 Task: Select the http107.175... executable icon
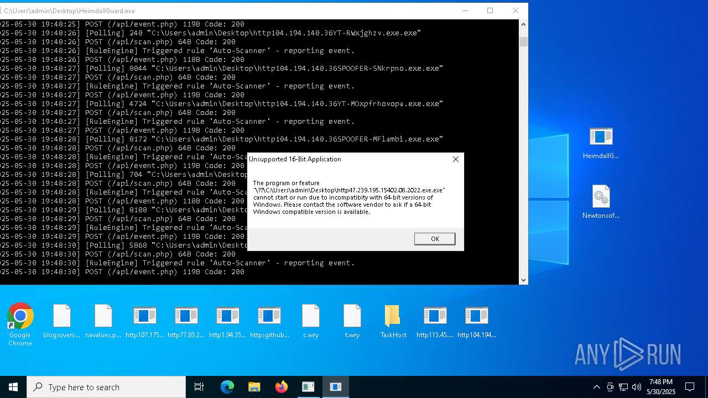pyautogui.click(x=145, y=322)
